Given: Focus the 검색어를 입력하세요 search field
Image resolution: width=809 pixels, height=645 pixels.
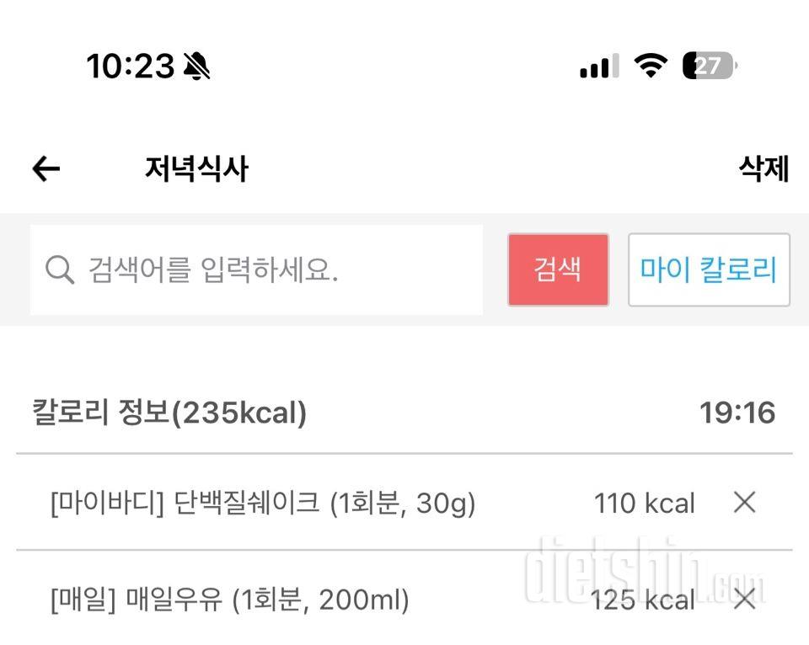Looking at the screenshot, I should 270,270.
